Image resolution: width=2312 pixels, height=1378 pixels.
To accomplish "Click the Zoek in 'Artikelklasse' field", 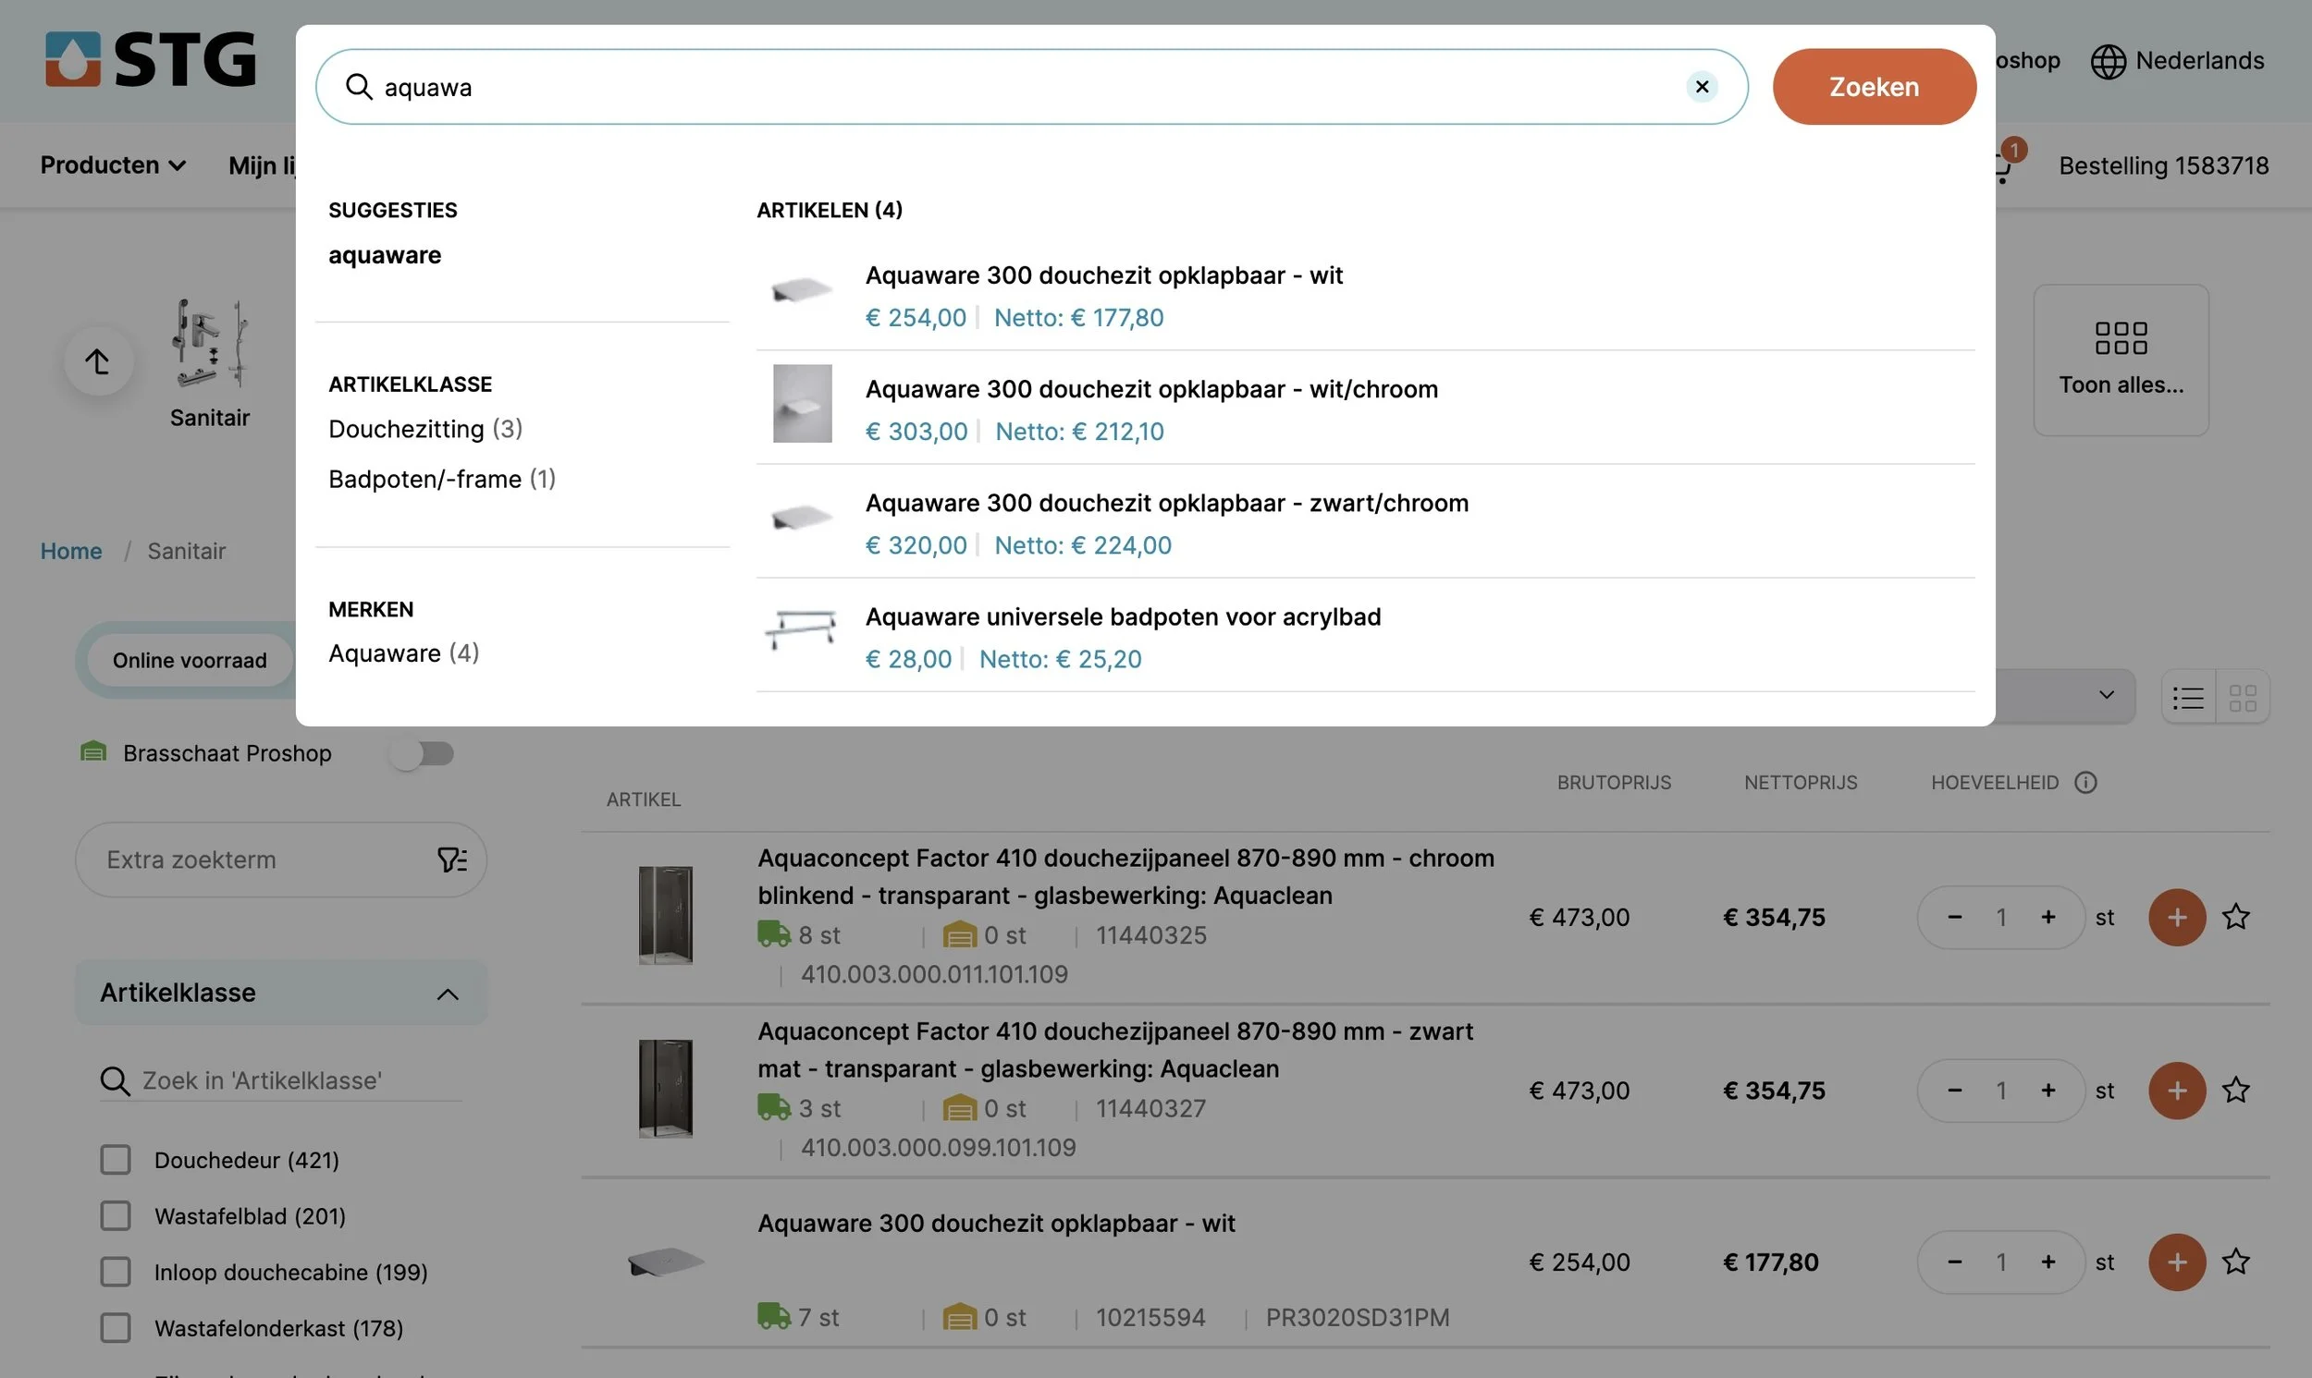I will point(280,1080).
